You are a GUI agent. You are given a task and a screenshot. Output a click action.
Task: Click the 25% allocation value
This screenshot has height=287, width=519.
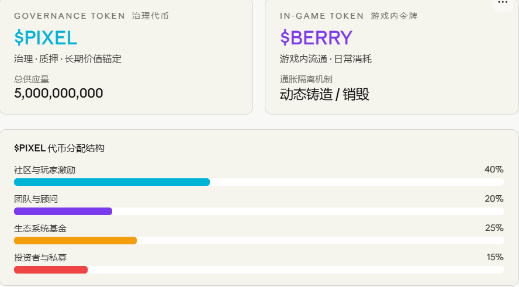point(494,228)
